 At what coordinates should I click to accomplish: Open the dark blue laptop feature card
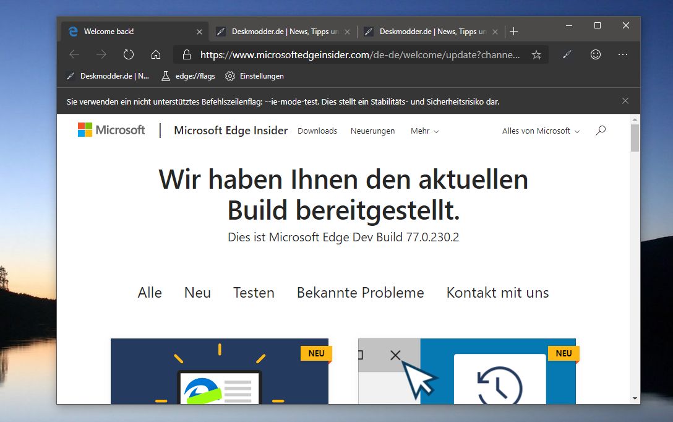tap(220, 371)
